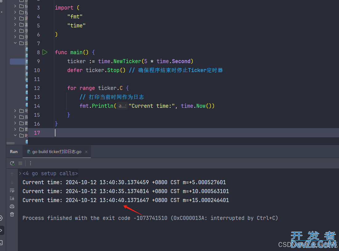Screen dimensions: 339x251
Task: Click 'm=+15.000246401' in console output
Action: (x=206, y=200)
